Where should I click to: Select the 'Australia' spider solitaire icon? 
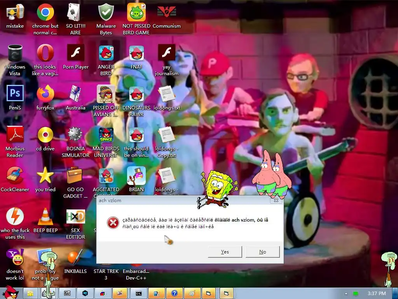[75, 94]
